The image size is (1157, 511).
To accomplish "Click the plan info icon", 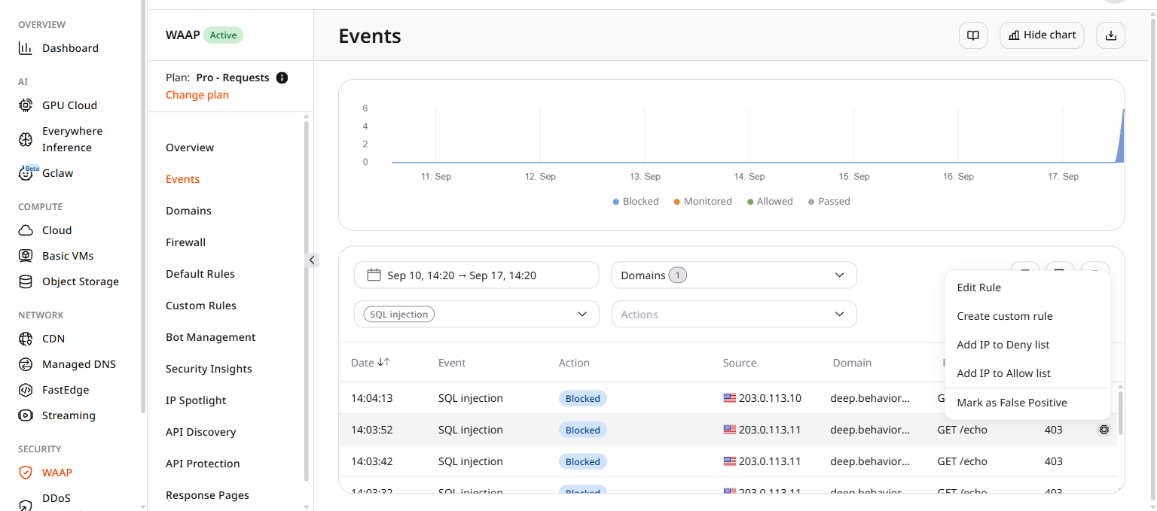I will pyautogui.click(x=282, y=78).
